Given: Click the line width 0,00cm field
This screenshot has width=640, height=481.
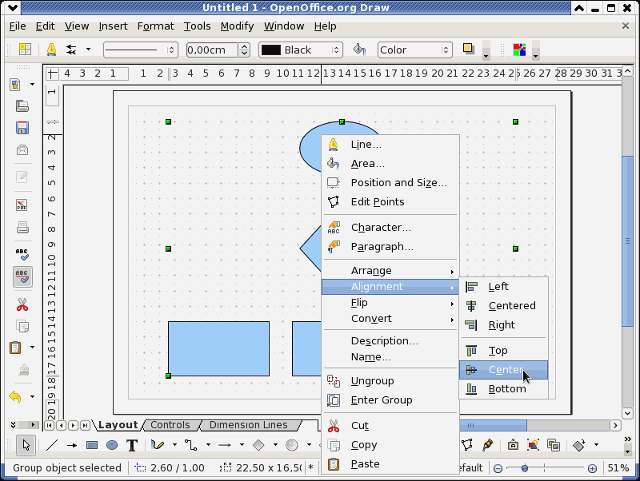Looking at the screenshot, I should pos(212,50).
